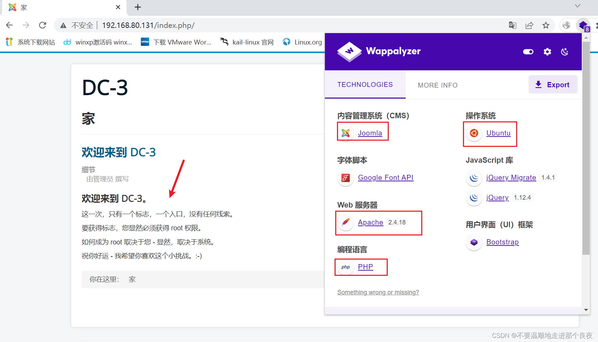Click the scrollbar down arrow
The image size is (598, 342).
coord(586,310)
